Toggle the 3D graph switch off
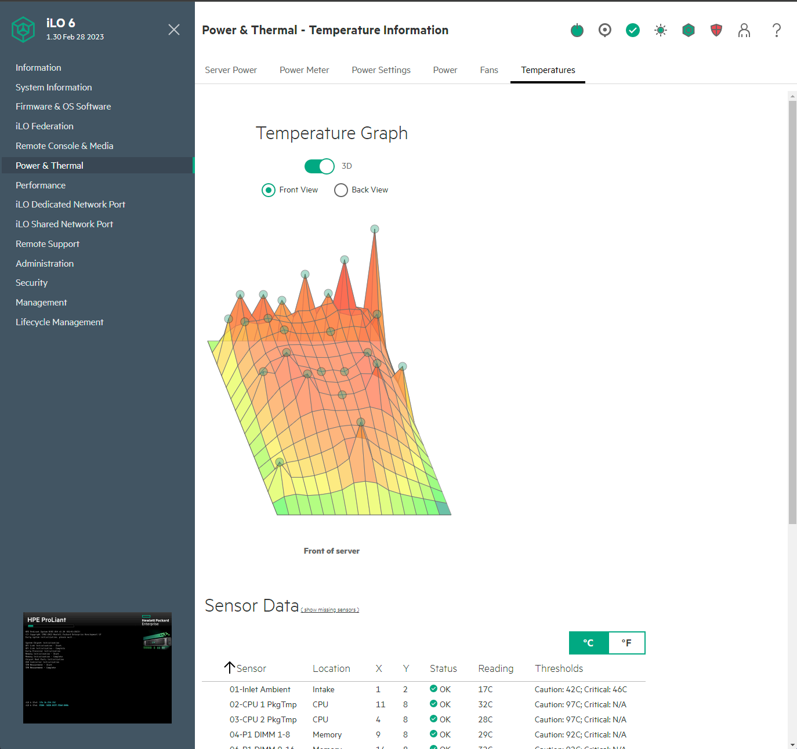Screen dimensions: 797x749 320,166
